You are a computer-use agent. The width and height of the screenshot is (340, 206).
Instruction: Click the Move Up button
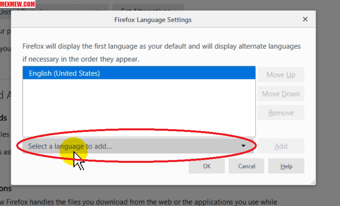pos(281,74)
